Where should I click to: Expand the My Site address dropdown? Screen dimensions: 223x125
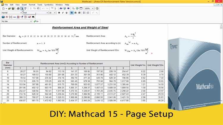pos(31,21)
